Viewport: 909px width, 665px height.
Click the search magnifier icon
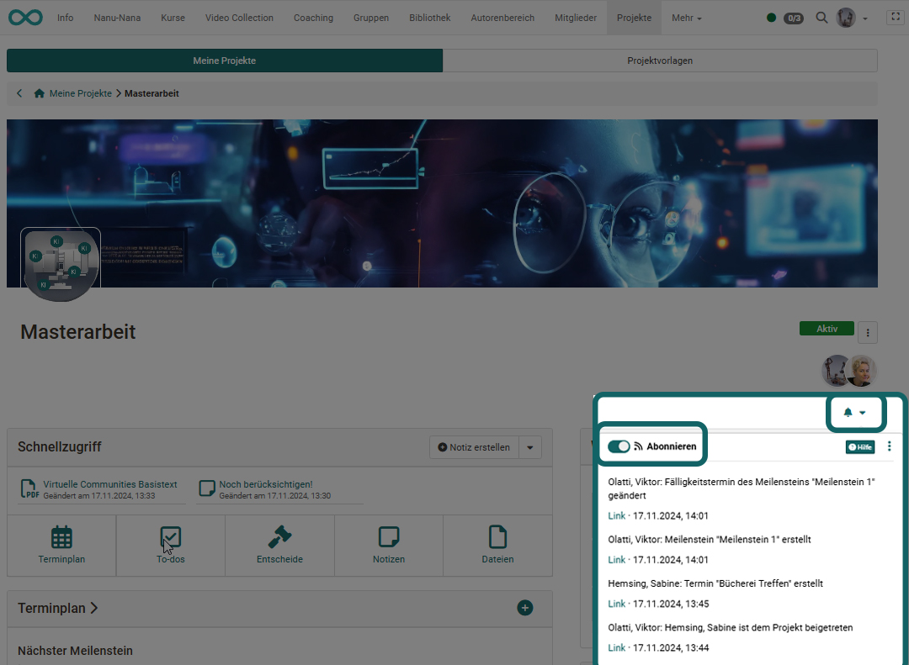coord(821,18)
